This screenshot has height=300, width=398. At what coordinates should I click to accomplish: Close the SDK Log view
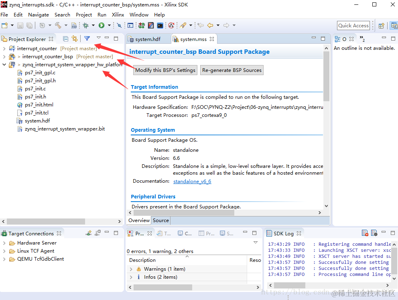tap(299, 233)
